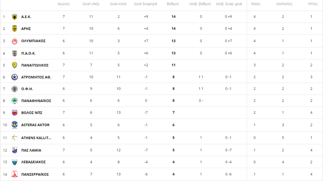This screenshot has width=323, height=181.
Task: Sort table by Αγώνες column header
Action: (64, 4)
